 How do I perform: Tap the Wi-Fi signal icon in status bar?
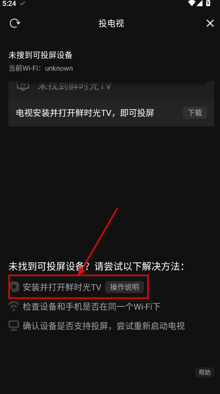tap(192, 3)
